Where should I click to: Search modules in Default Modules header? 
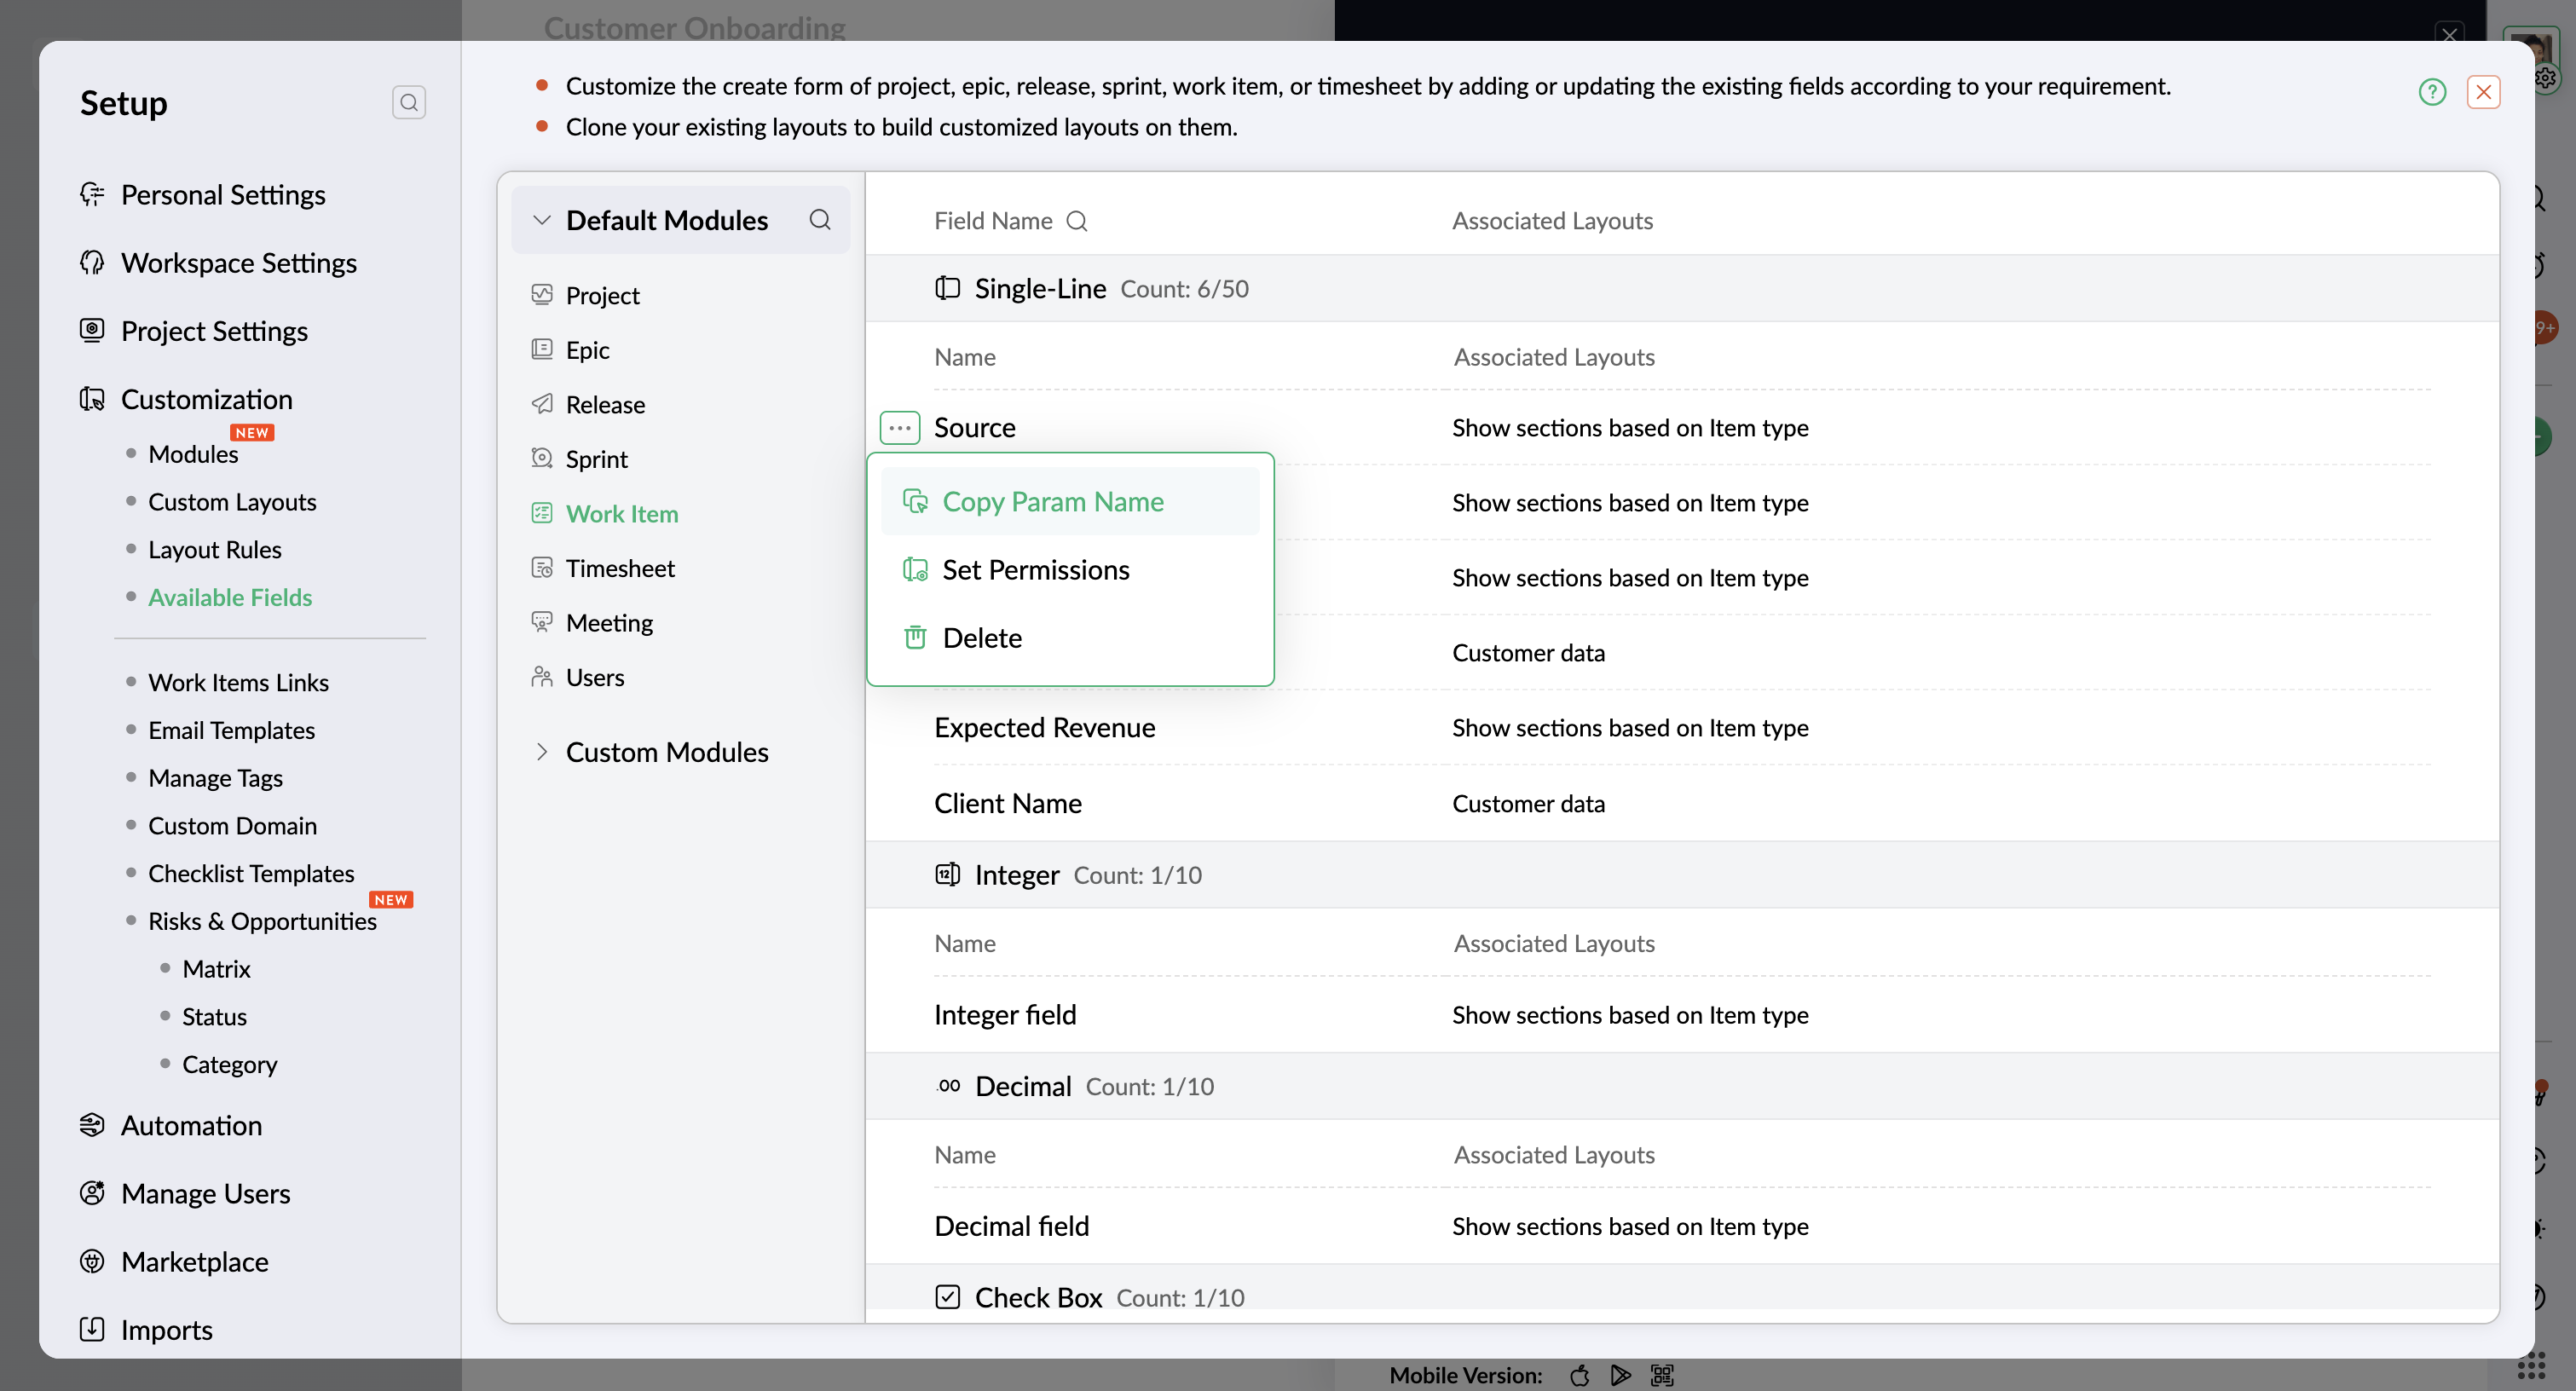[x=820, y=220]
